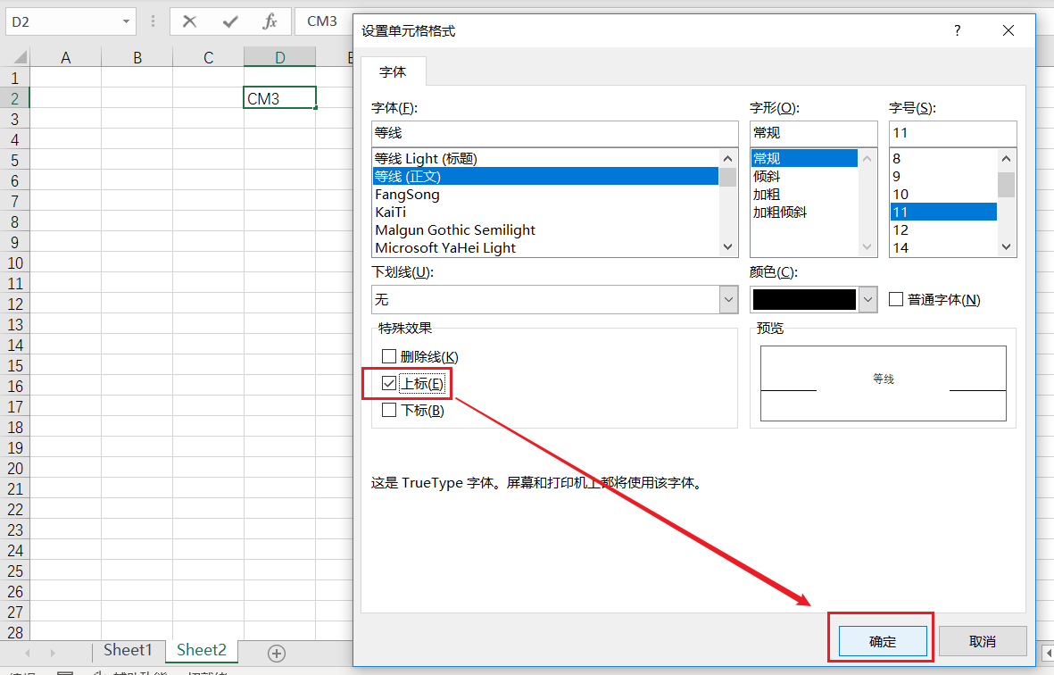1054x675 pixels.
Task: Open the 下划线 underline dropdown
Action: pyautogui.click(x=728, y=300)
